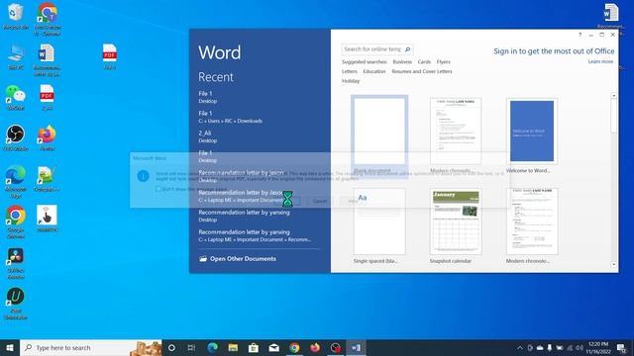
Task: Click template list scroll up arrow
Action: click(x=614, y=96)
